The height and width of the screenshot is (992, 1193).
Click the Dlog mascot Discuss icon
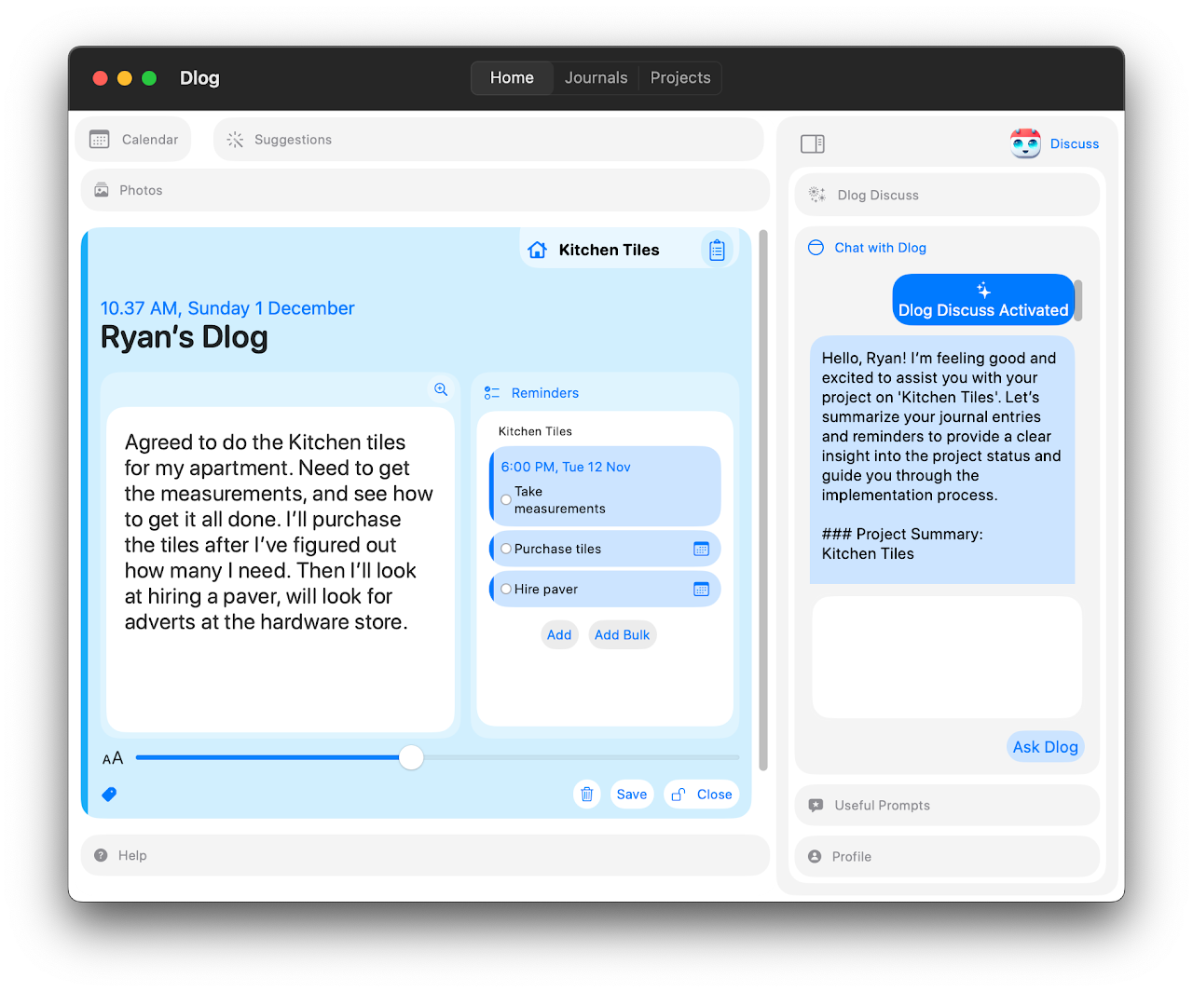tap(1025, 143)
